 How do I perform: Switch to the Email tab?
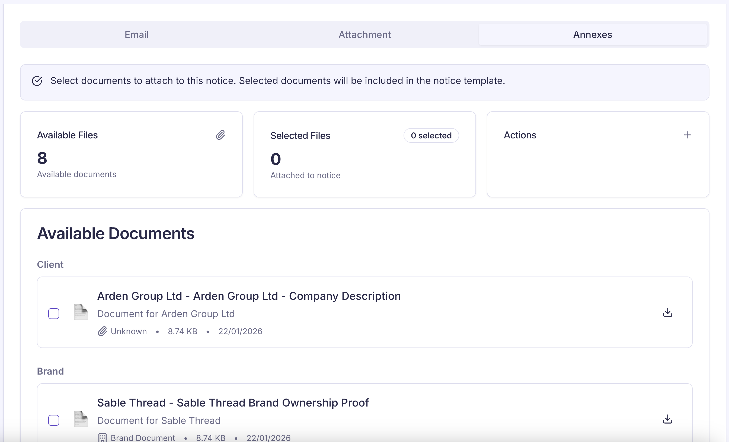tap(136, 35)
